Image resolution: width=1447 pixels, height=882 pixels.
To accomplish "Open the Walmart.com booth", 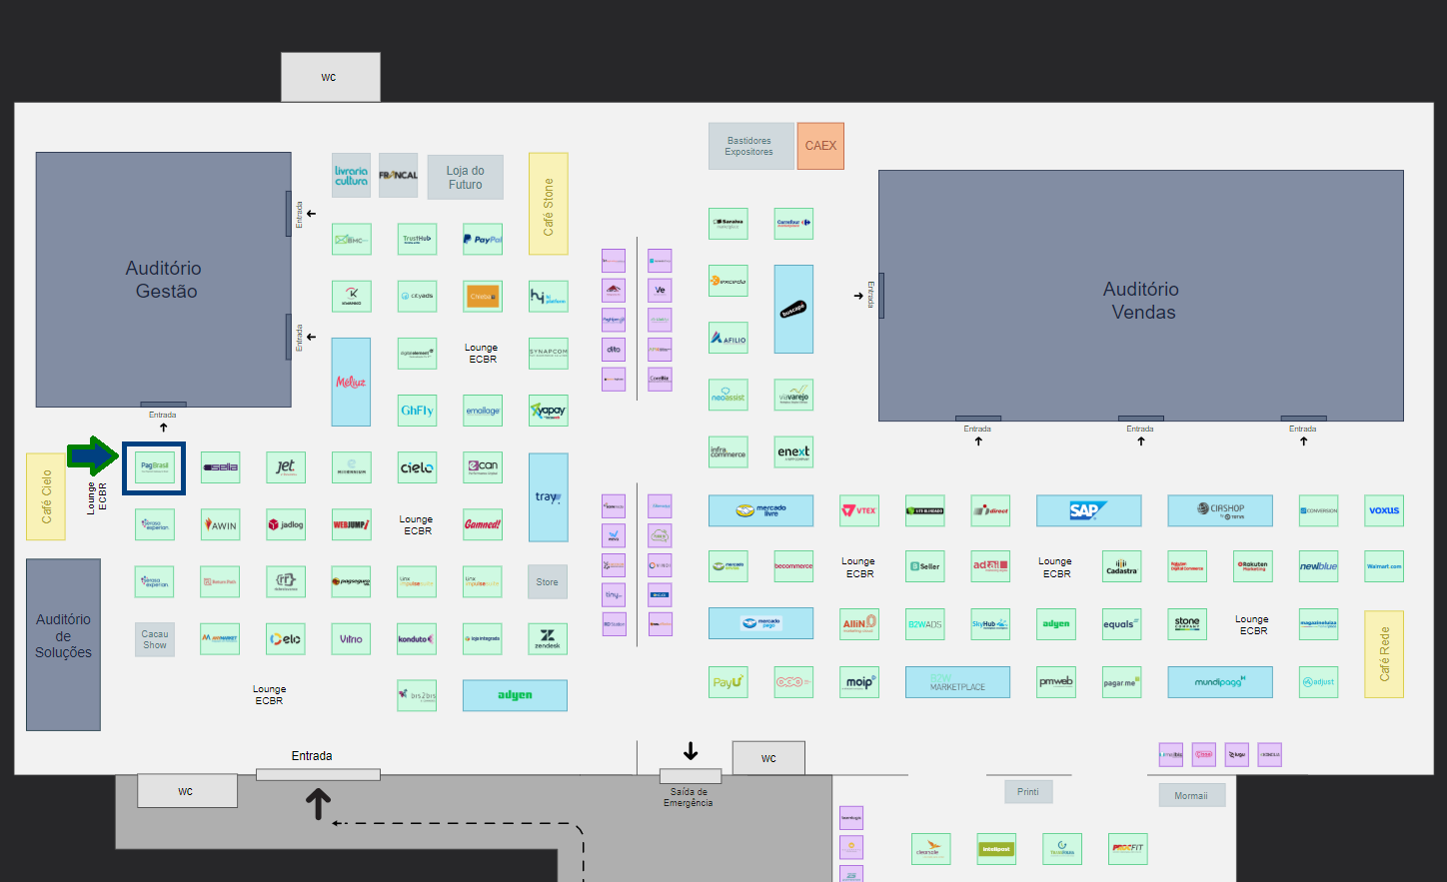I will (x=1384, y=567).
